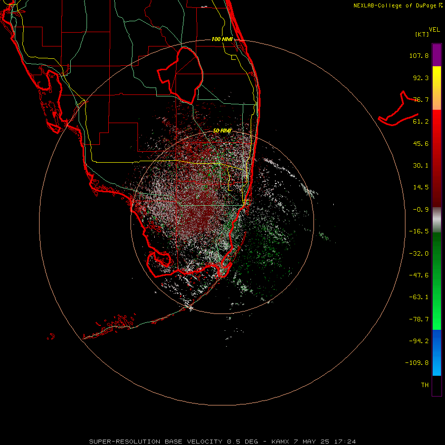Select the -32.0 legend value
Viewport: 445px width, 445px height.
point(419,254)
